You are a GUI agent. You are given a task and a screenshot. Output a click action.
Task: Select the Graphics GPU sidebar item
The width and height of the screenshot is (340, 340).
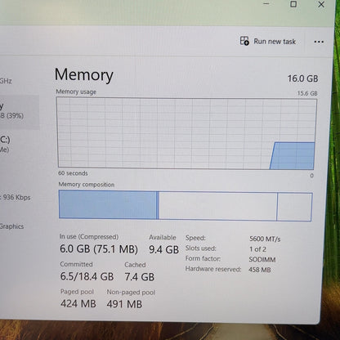[x=11, y=226]
